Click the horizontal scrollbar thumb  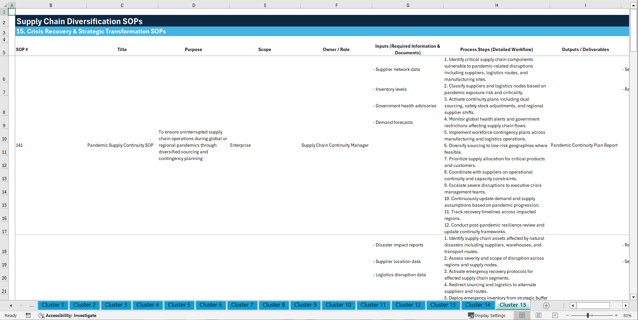click(x=593, y=305)
